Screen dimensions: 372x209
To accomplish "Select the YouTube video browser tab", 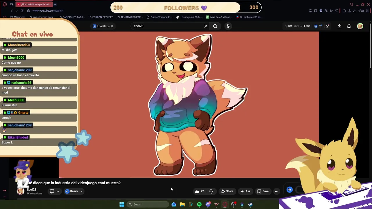I will click(34, 4).
